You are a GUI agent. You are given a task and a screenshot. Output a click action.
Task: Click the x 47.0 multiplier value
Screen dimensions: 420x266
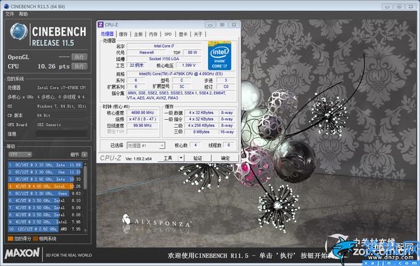click(142, 119)
